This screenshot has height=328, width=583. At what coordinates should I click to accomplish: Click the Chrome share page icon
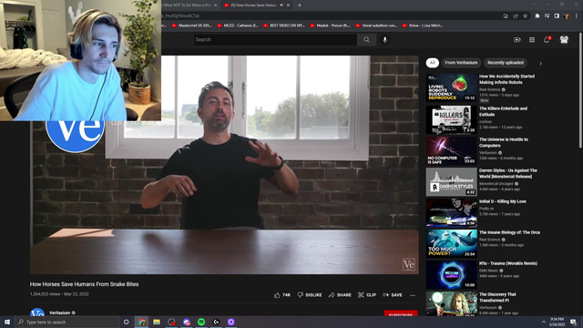pyautogui.click(x=516, y=16)
